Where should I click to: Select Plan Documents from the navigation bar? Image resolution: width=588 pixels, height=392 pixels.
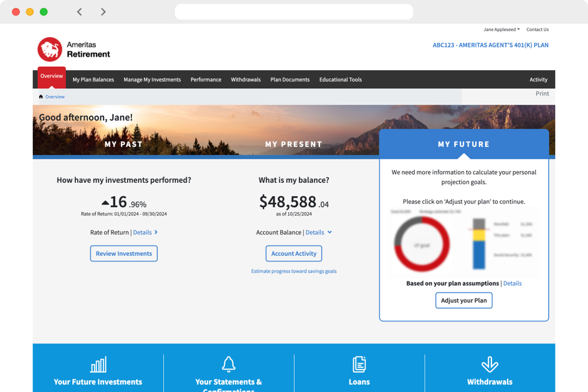(290, 80)
